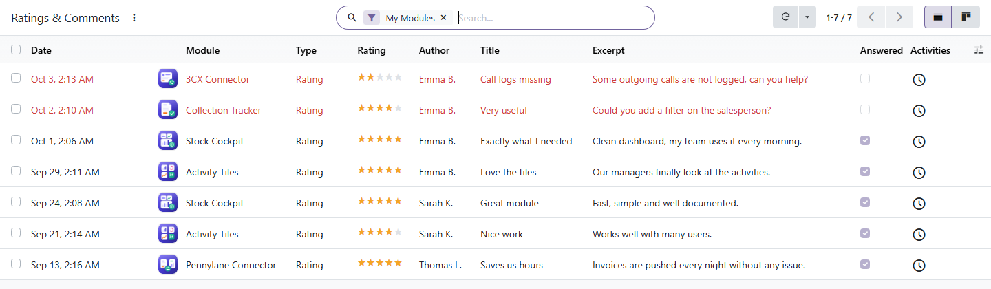Viewport: 991px width, 289px height.
Task: Click the Activities column header
Action: pyautogui.click(x=930, y=50)
